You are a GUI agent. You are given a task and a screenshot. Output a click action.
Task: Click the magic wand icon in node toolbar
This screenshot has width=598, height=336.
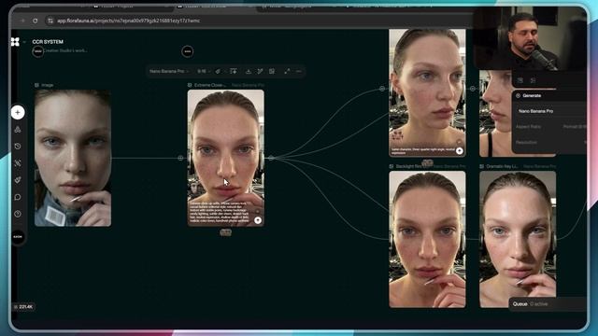point(260,71)
